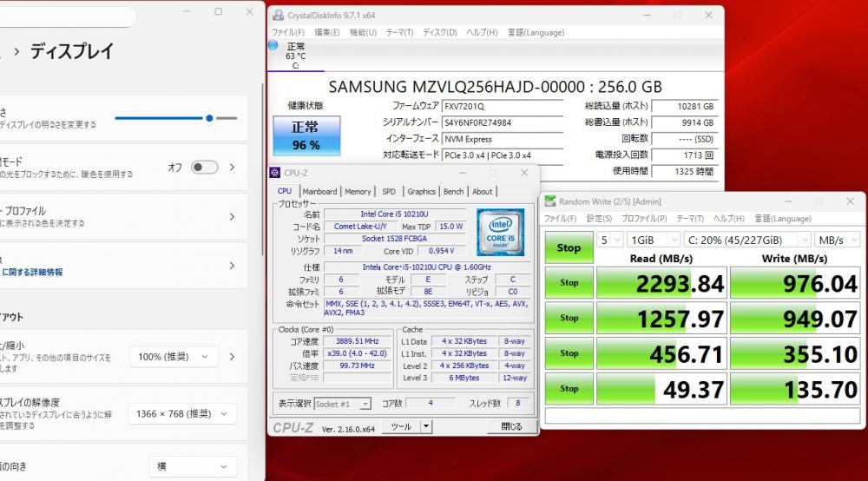Click the CrystalDiskMark title bar icon
This screenshot has height=481, width=868.
549,201
